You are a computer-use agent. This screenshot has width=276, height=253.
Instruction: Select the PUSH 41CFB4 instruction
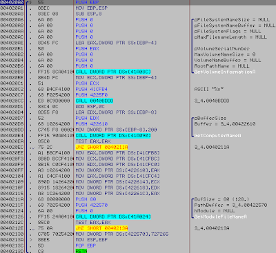(x=92, y=89)
